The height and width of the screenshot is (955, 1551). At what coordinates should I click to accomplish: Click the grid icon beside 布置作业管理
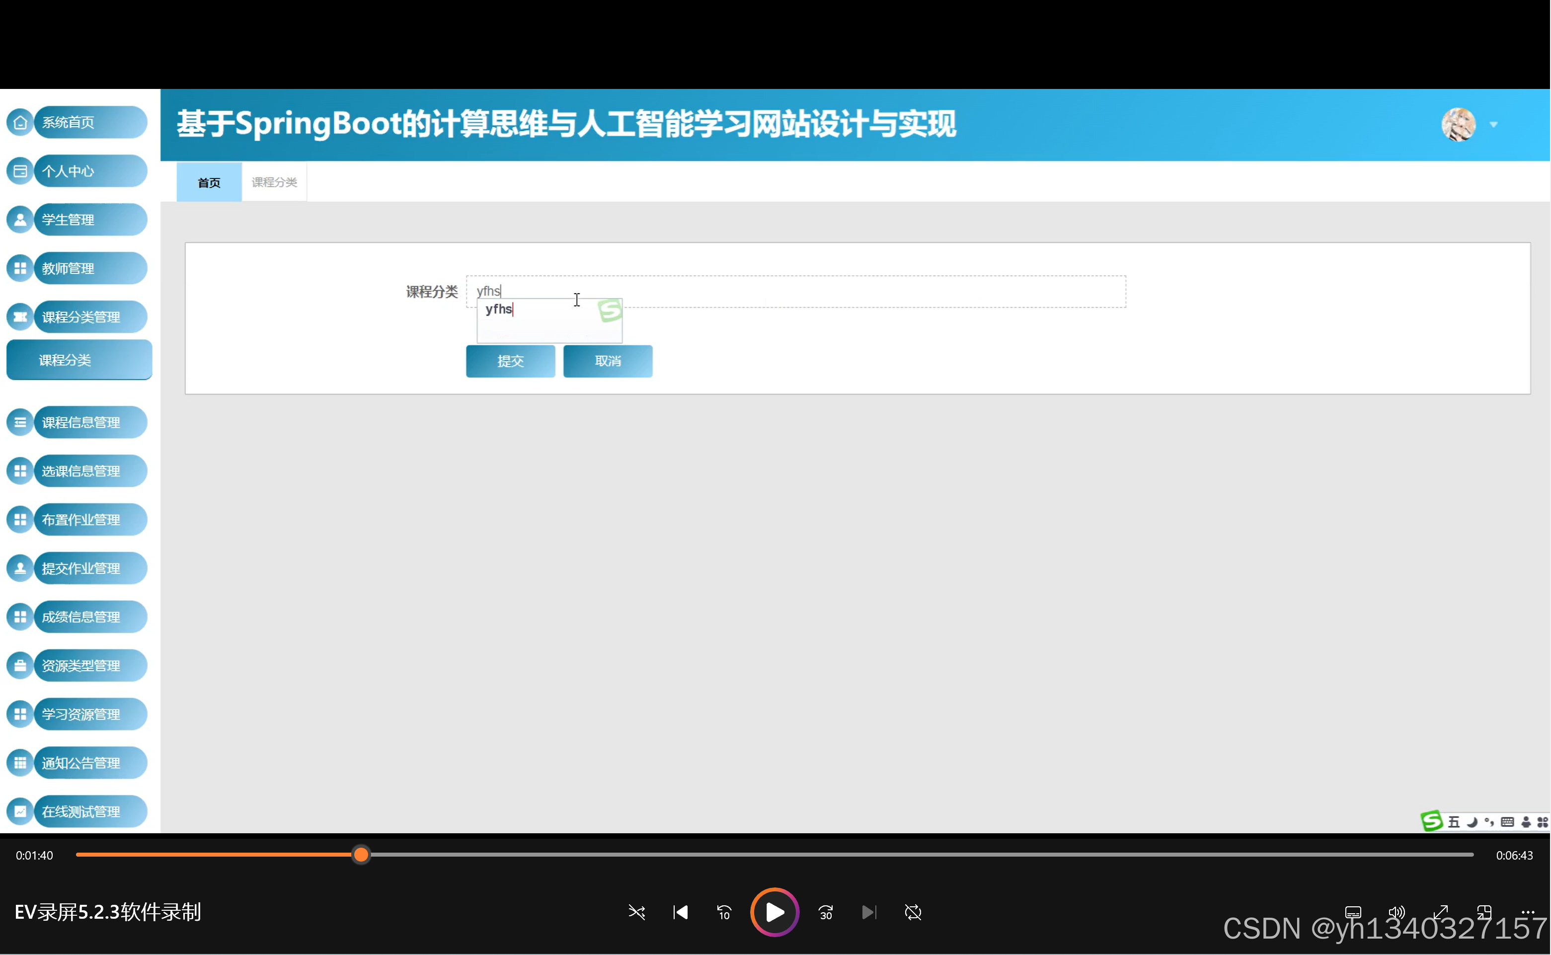pos(20,520)
